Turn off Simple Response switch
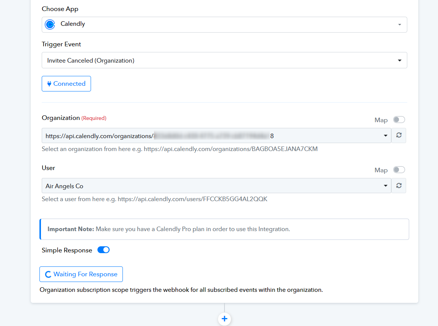The height and width of the screenshot is (326, 438). coord(104,250)
